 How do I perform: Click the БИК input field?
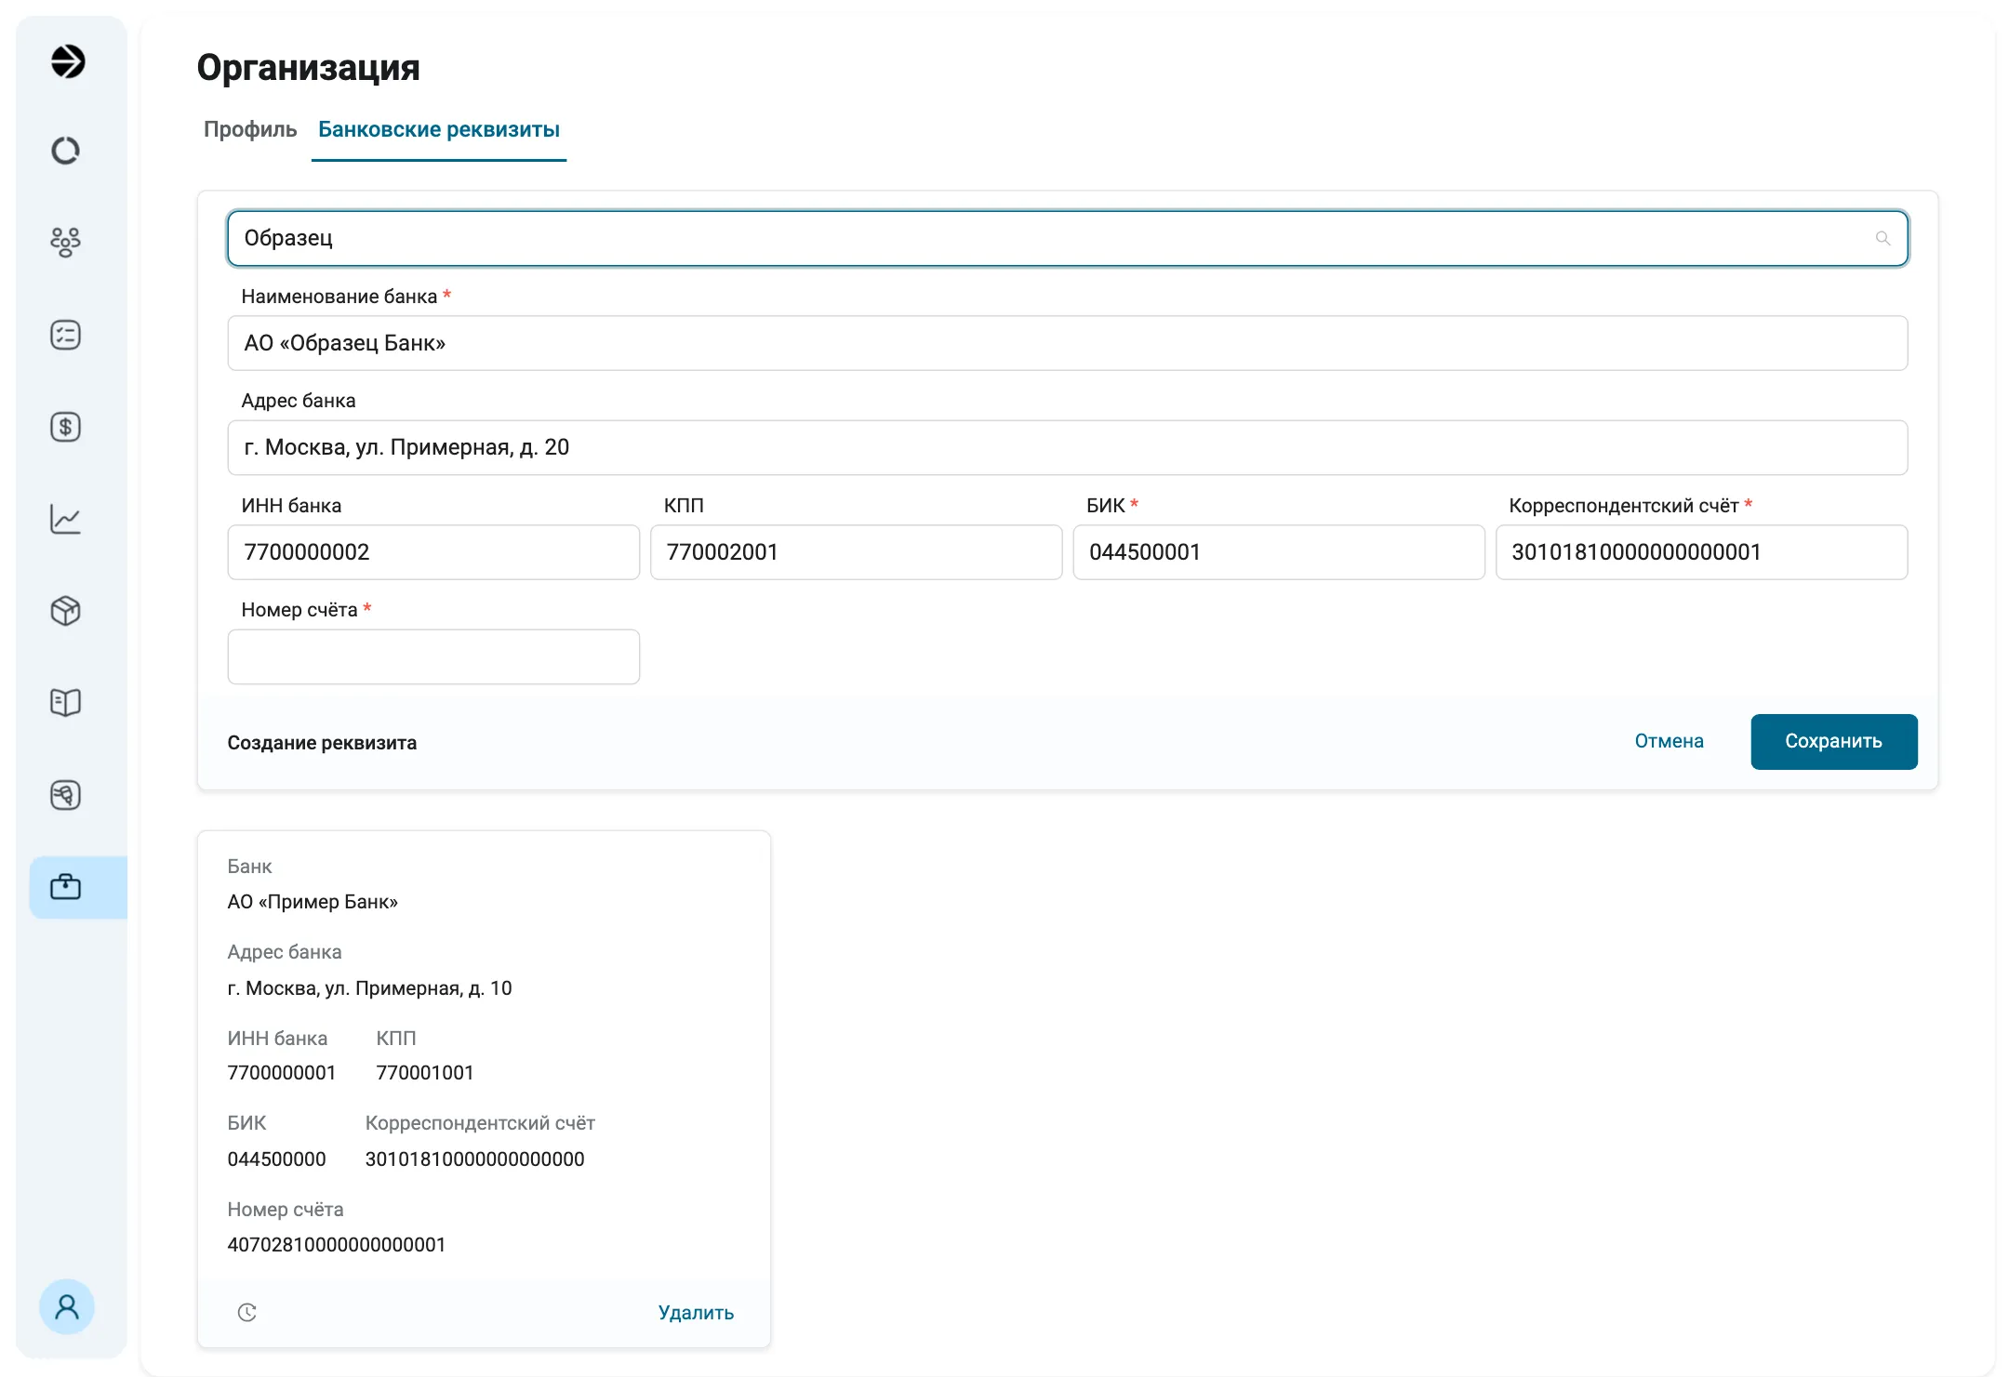1278,552
